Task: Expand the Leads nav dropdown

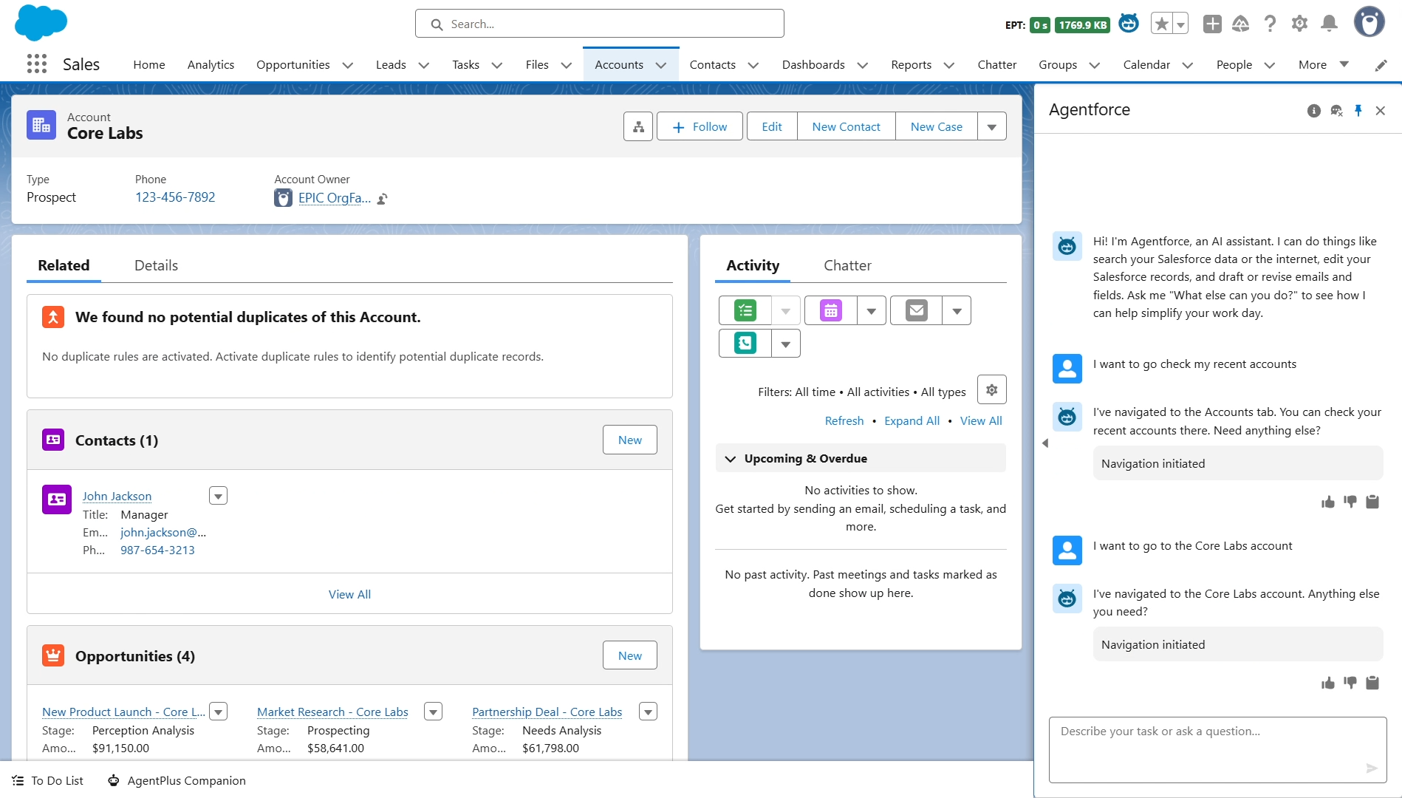Action: click(424, 65)
